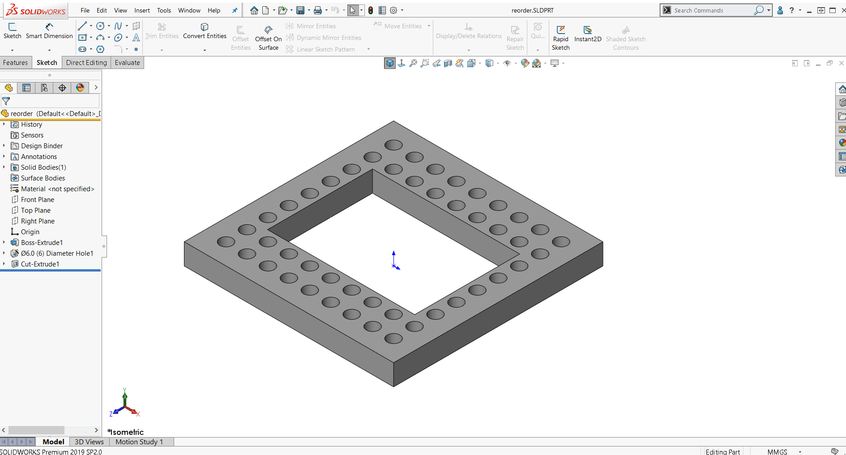Select the Spline sketch tool
Screen dimensions: 846x455
click(x=118, y=26)
